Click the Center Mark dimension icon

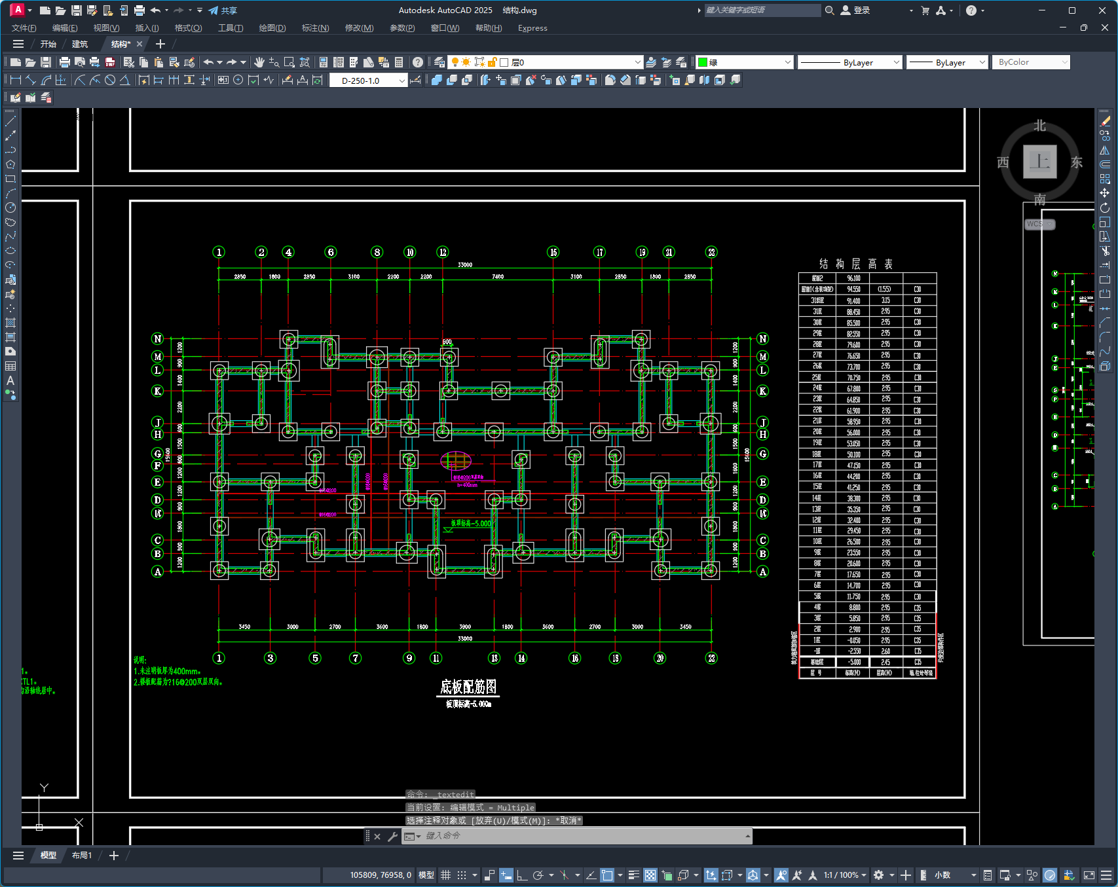point(238,80)
